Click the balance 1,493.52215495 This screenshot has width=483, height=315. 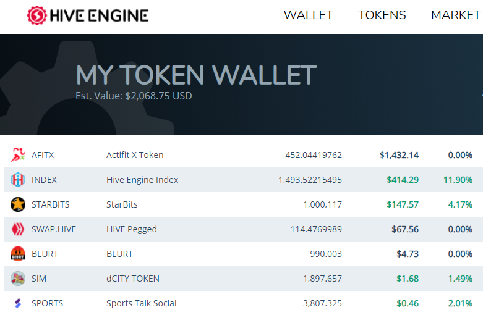click(310, 180)
